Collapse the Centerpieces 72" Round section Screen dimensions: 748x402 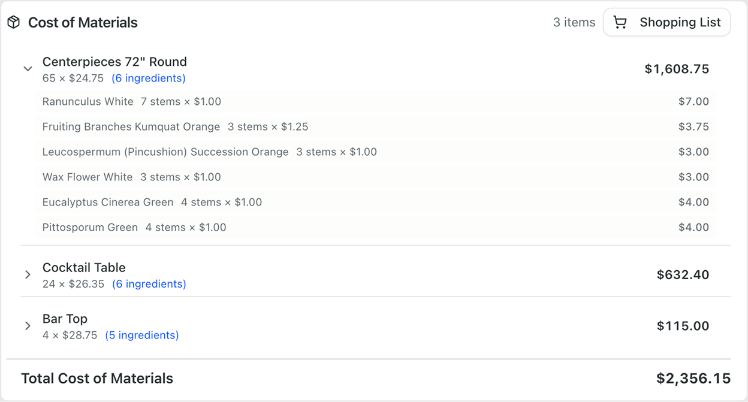tap(28, 68)
